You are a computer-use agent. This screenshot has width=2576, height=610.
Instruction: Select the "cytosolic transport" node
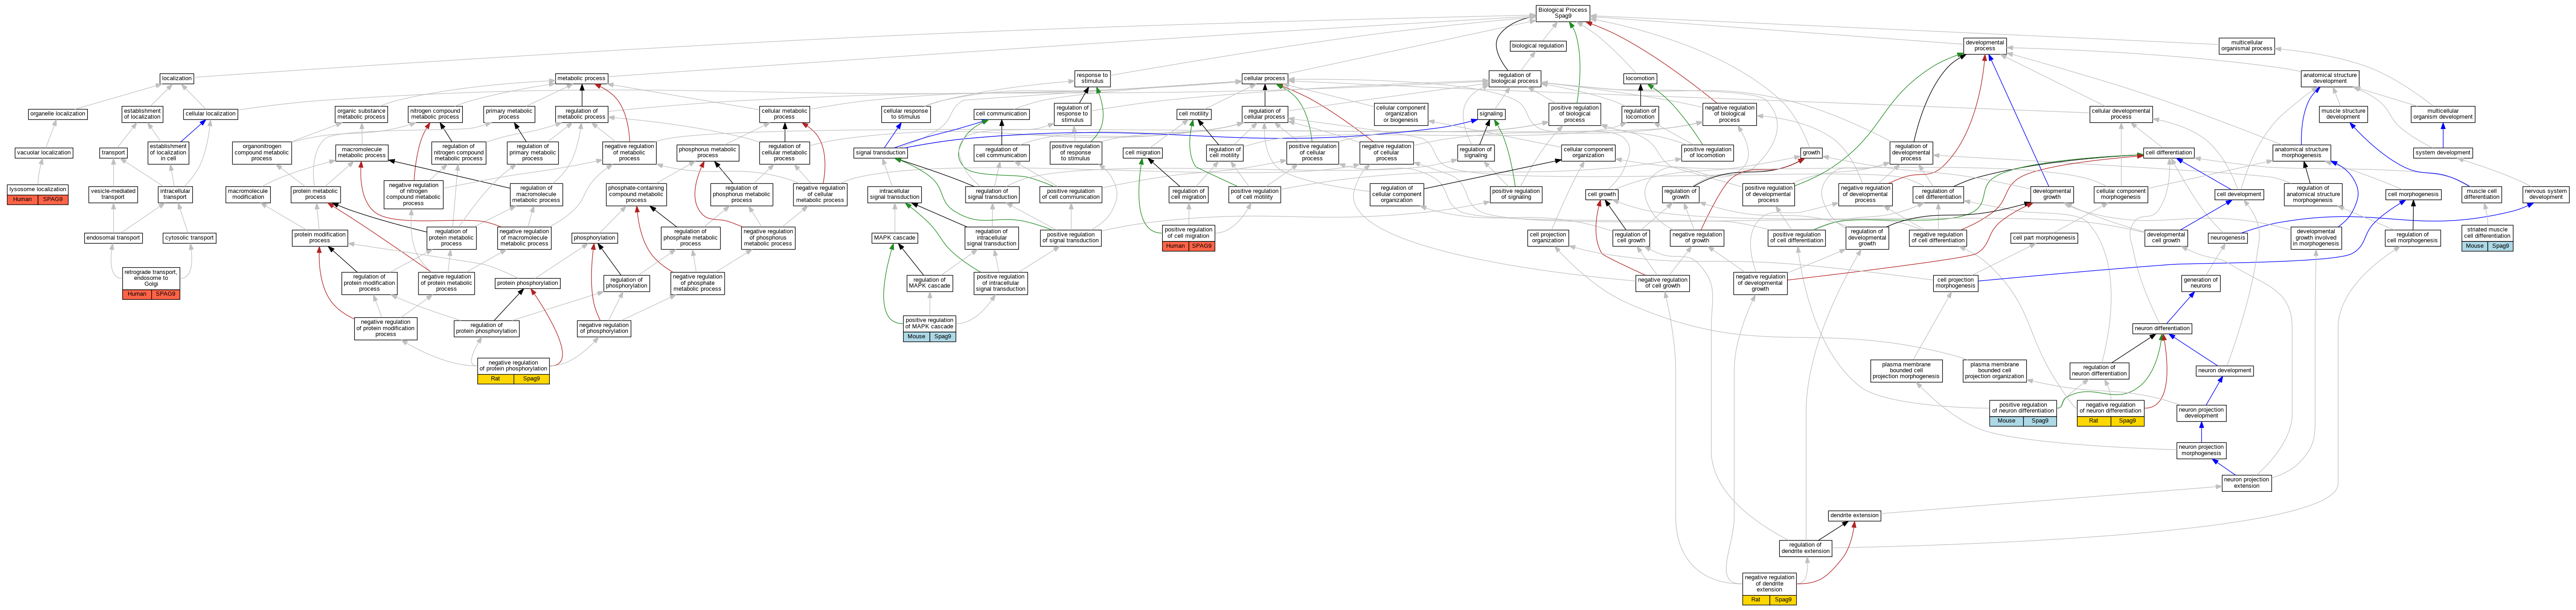tap(189, 238)
